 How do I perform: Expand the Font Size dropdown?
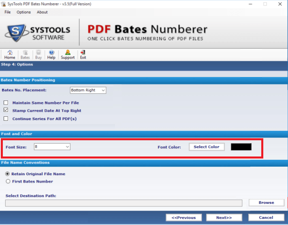click(x=52, y=147)
